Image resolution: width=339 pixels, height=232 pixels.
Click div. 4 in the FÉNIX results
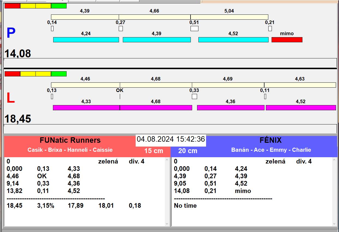tap(304, 161)
